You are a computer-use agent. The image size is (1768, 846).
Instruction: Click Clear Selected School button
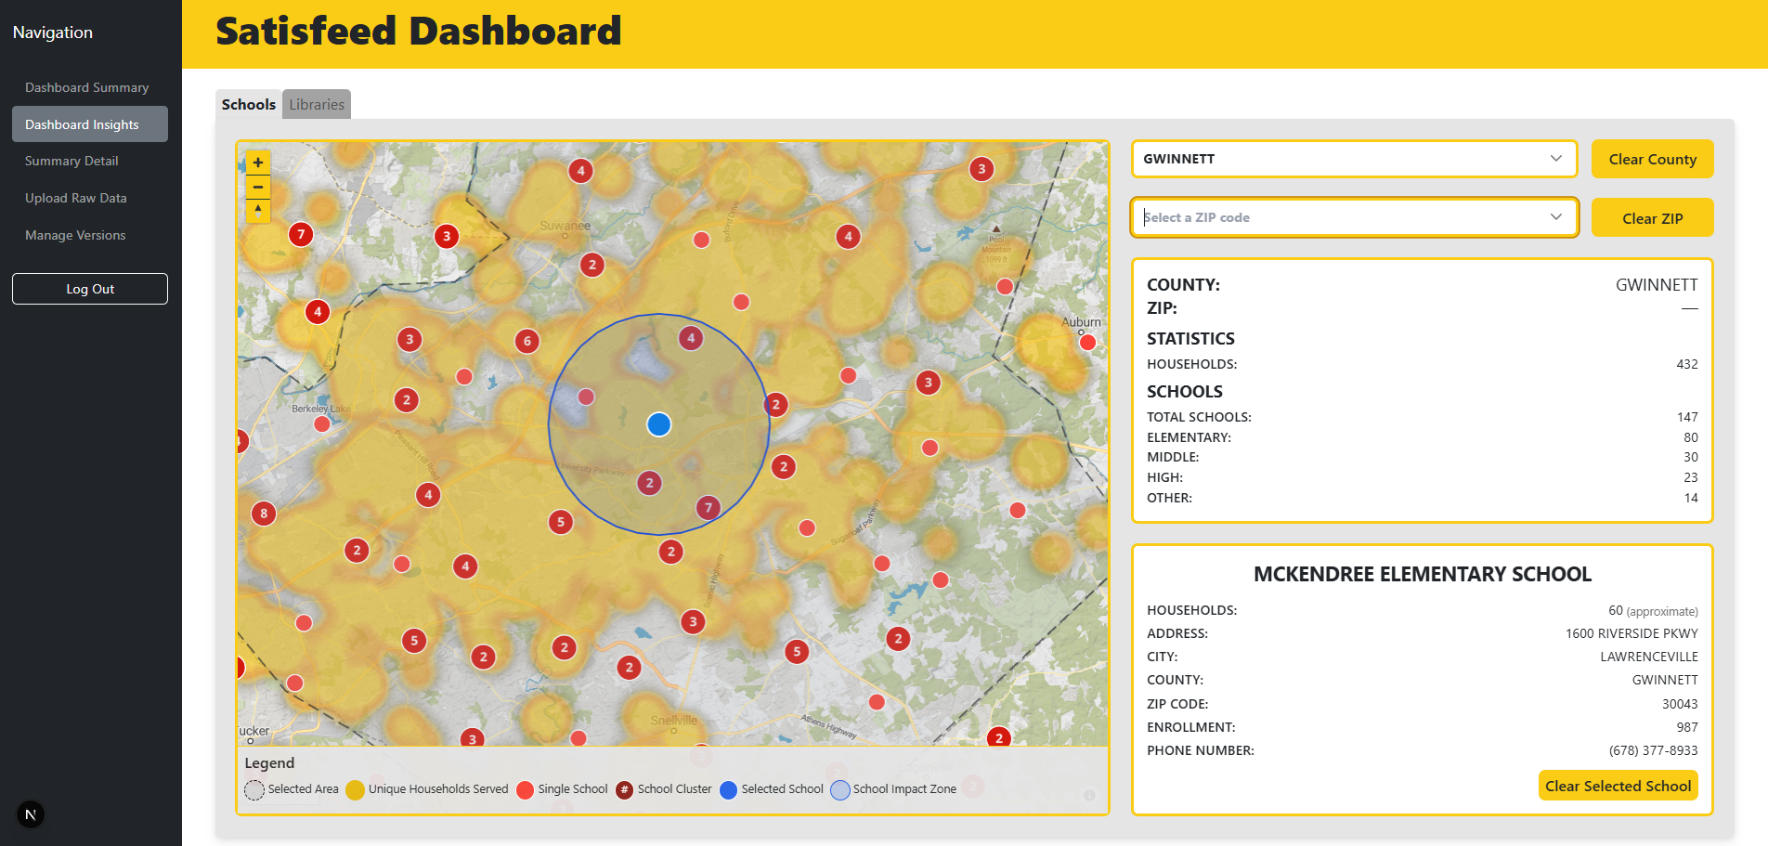click(1618, 786)
